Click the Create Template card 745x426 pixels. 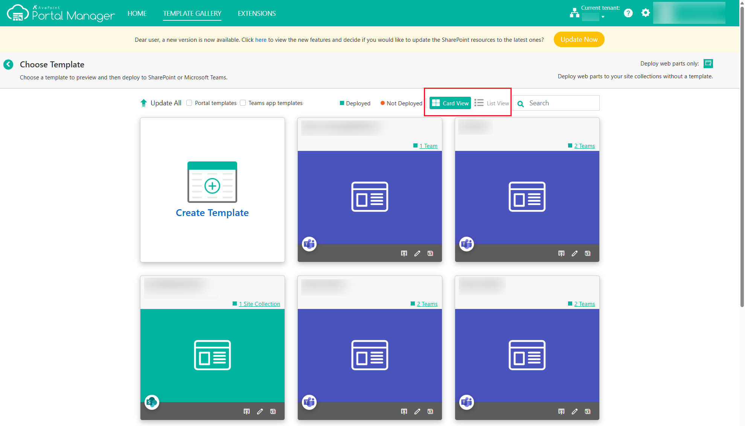[212, 190]
